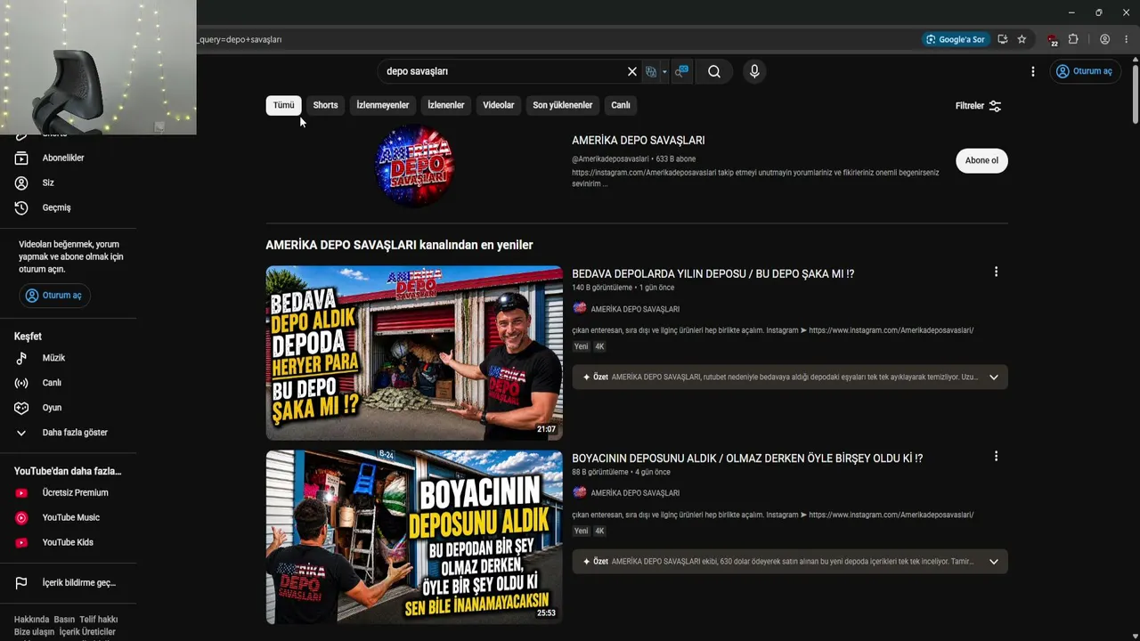Viewport: 1140px width, 641px height.
Task: Click the Abone ol subscribe button
Action: (x=981, y=160)
